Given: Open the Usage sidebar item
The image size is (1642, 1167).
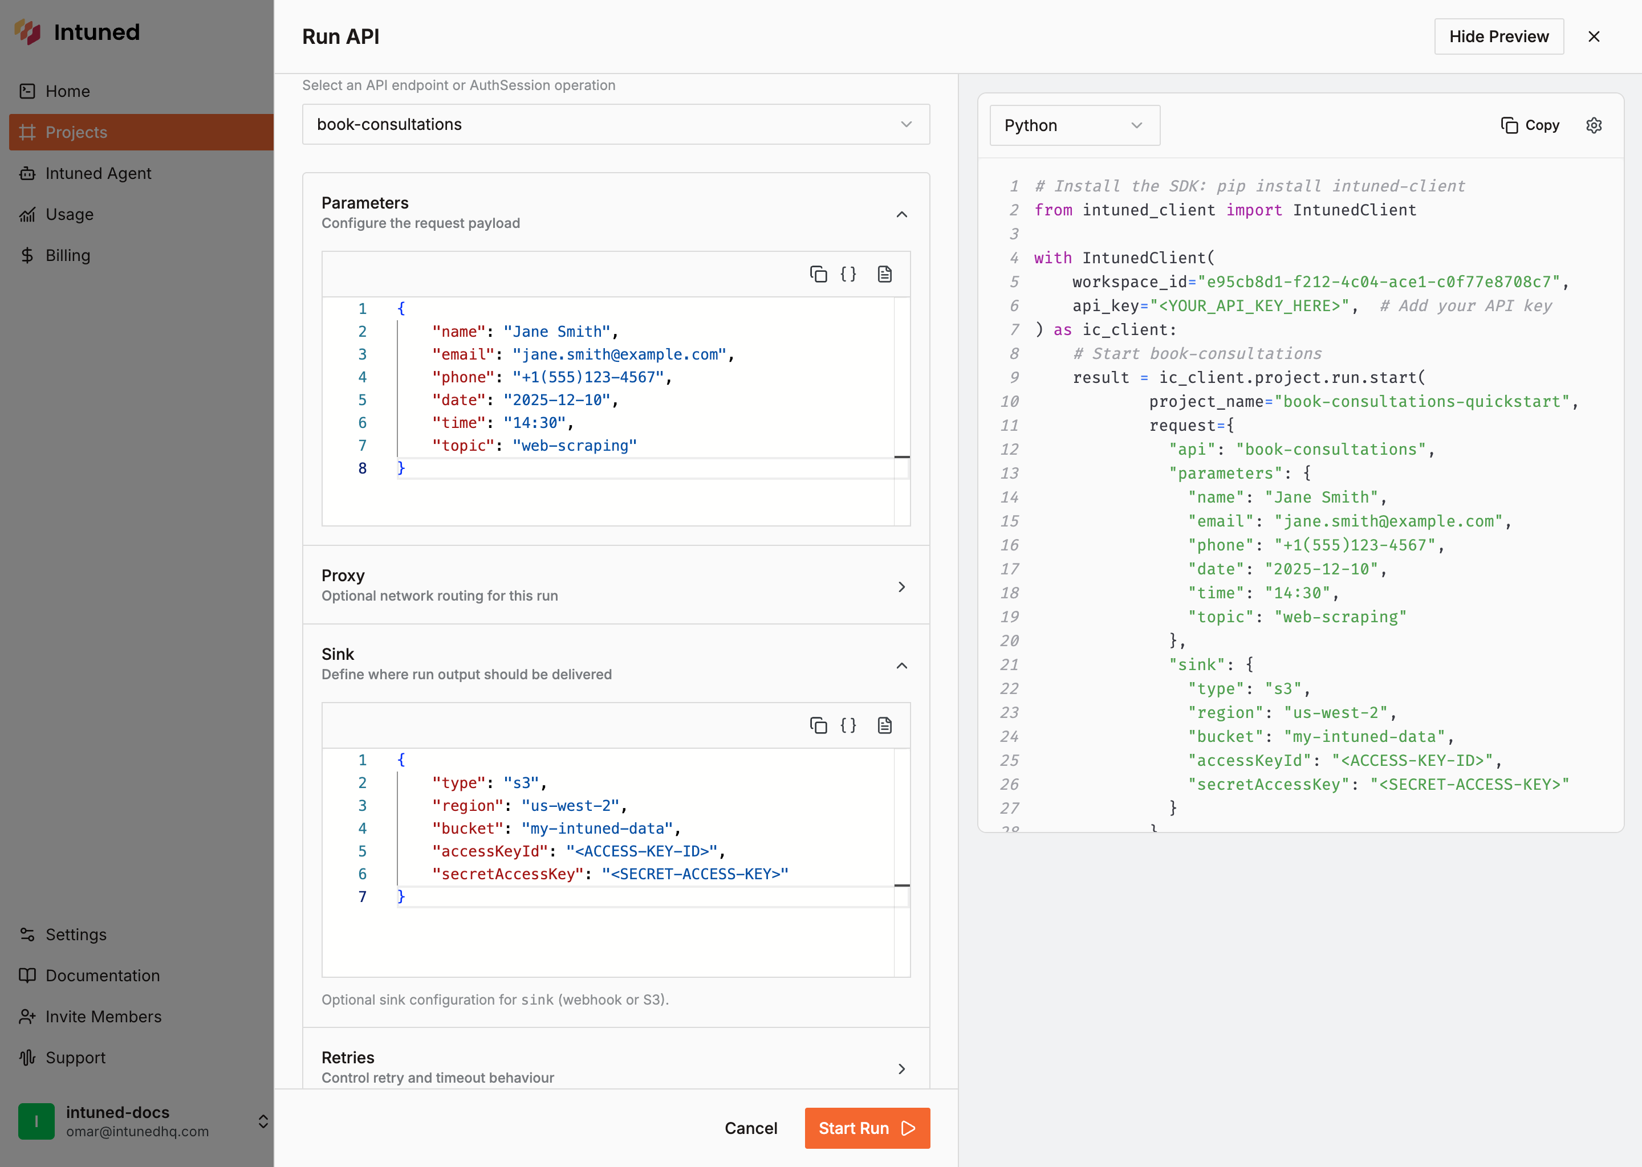Looking at the screenshot, I should [x=69, y=214].
